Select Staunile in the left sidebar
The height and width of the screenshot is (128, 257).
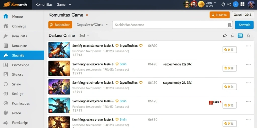(x=22, y=55)
